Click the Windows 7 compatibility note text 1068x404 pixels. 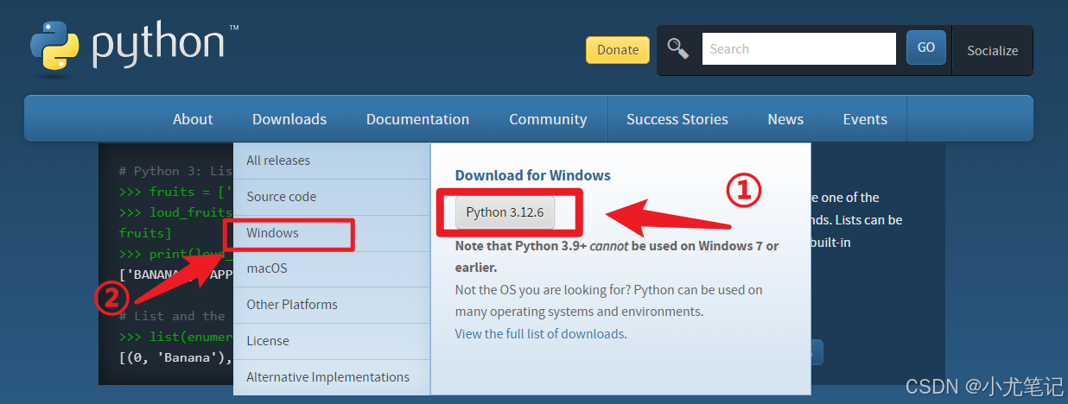pos(617,256)
